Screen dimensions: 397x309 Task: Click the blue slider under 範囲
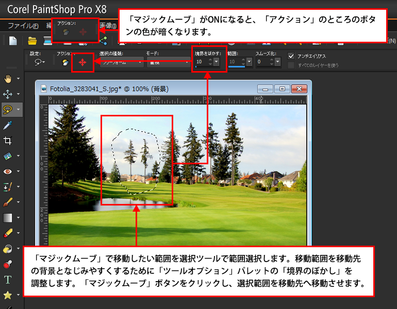237,67
